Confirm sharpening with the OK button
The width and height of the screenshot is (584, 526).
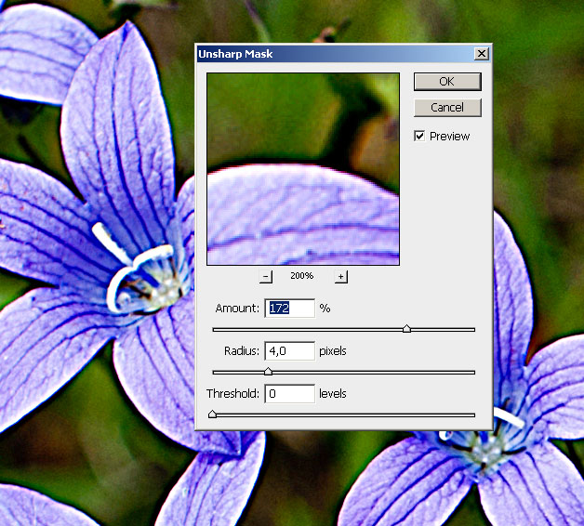tap(447, 82)
